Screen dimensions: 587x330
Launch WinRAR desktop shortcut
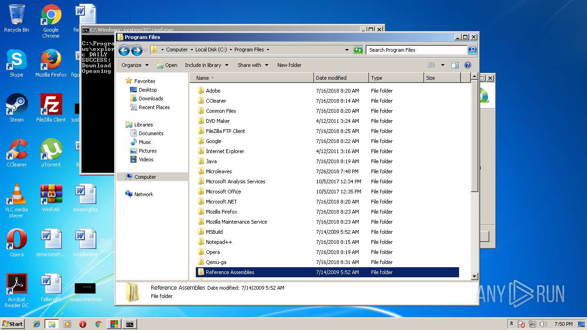tap(51, 198)
